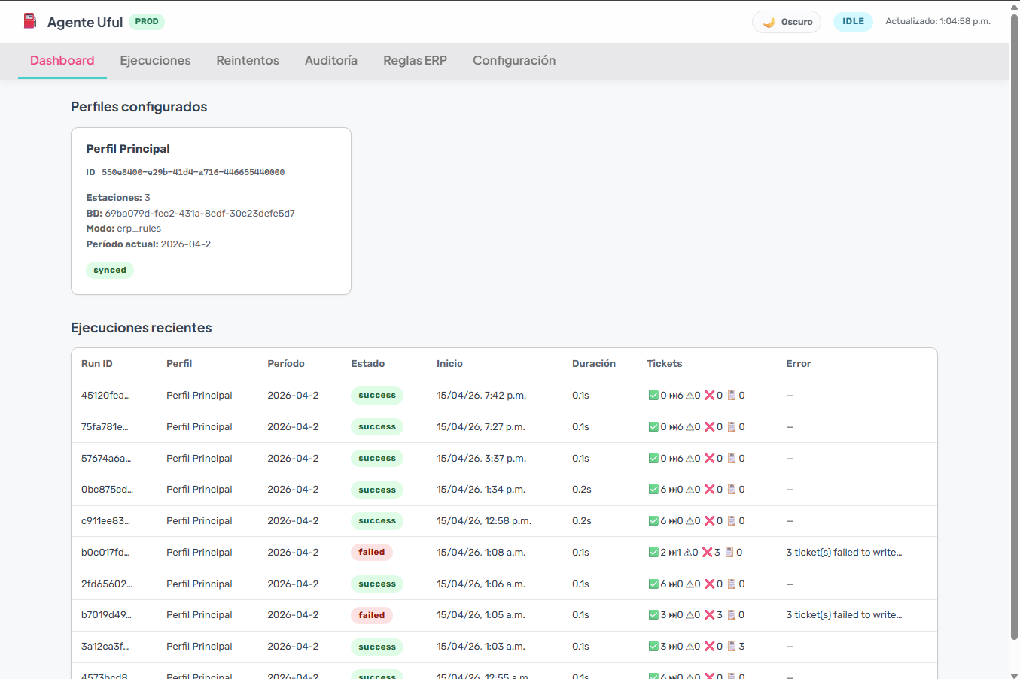The width and height of the screenshot is (1020, 679).
Task: Toggle Oscuro dark mode button
Action: pos(787,22)
